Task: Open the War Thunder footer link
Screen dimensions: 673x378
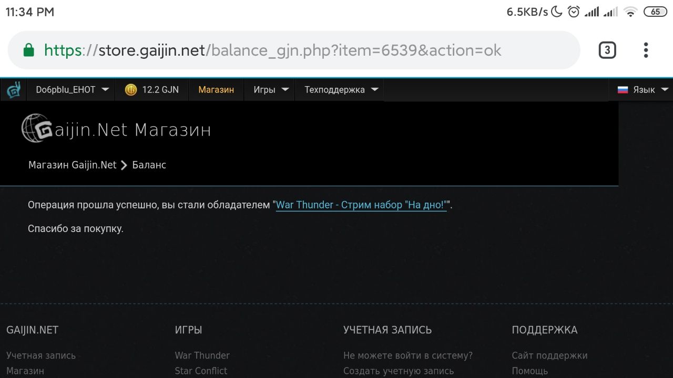Action: coord(202,355)
